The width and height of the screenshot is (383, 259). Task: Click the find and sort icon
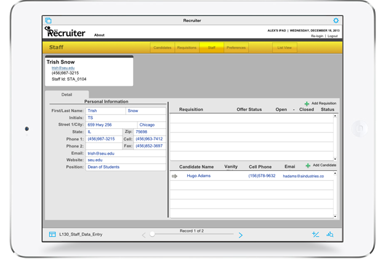pyautogui.click(x=330, y=234)
